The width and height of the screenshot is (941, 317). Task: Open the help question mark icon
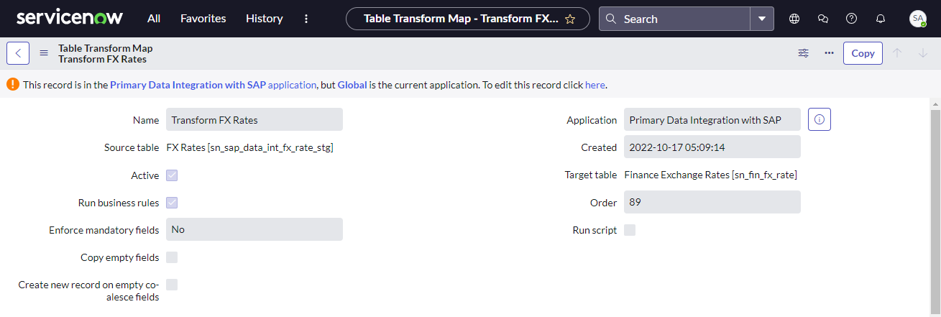tap(852, 19)
